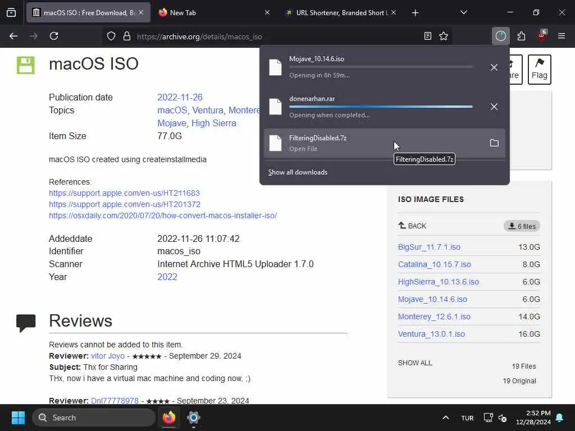The image size is (575, 431).
Task: Open the tracking protection shield icon
Action: coord(111,36)
